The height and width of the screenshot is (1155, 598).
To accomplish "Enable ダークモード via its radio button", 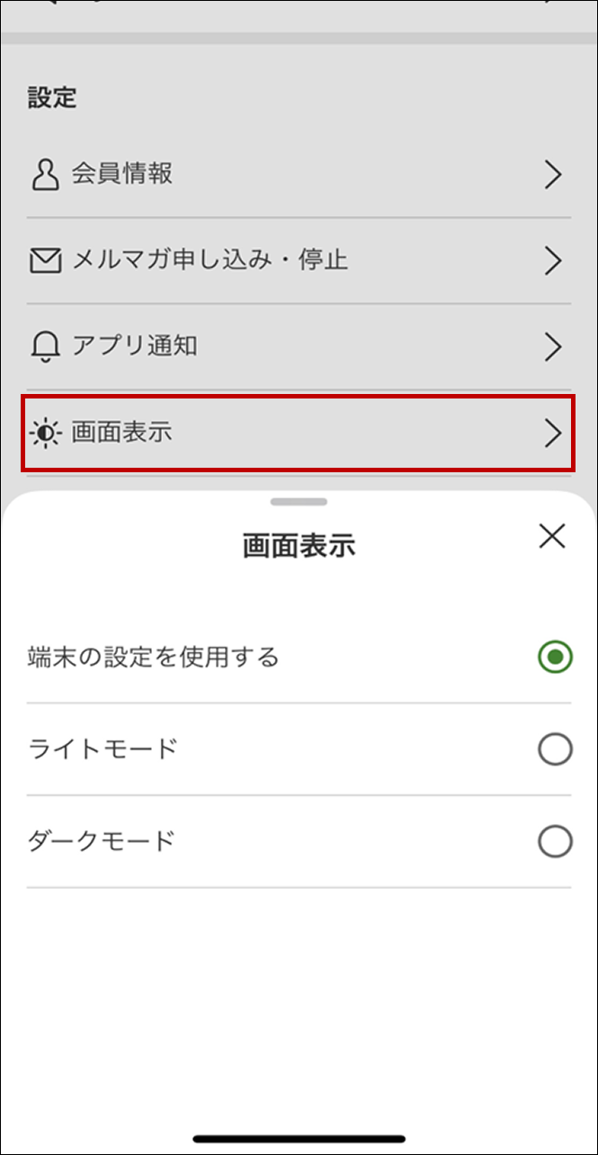I will (555, 841).
